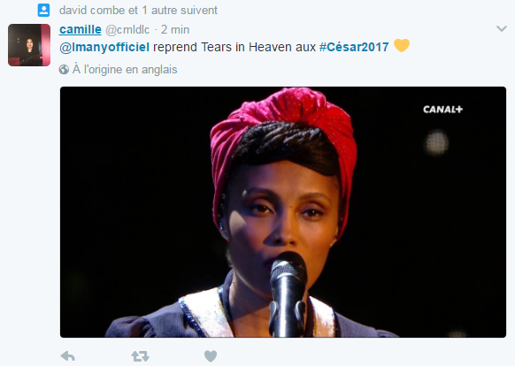Open camille's profile avatar picture
The height and width of the screenshot is (366, 515).
click(29, 45)
